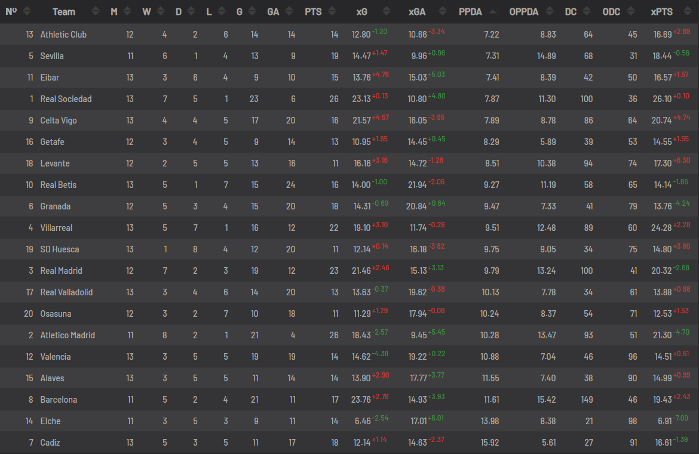This screenshot has width=699, height=454.
Task: Click the Villarreal team link
Action: (x=56, y=228)
